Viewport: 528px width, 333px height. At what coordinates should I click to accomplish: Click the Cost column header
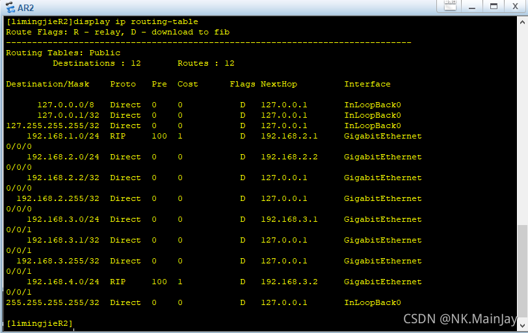(187, 84)
